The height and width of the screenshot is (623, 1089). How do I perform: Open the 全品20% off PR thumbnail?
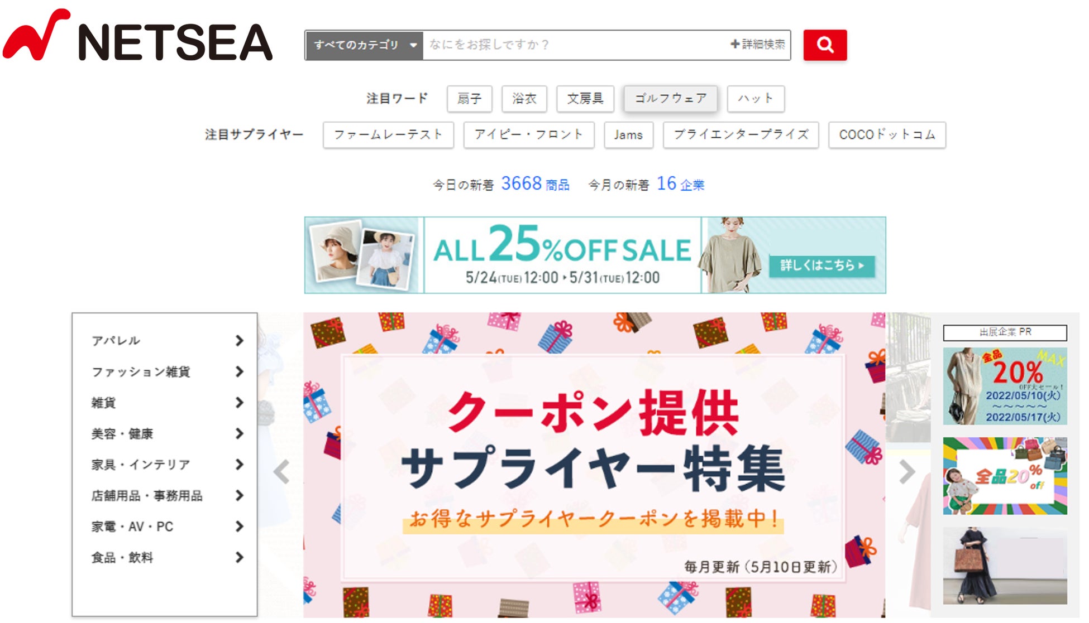[1005, 476]
